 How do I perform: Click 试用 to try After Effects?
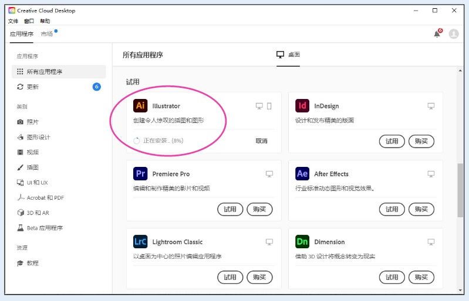(x=392, y=209)
